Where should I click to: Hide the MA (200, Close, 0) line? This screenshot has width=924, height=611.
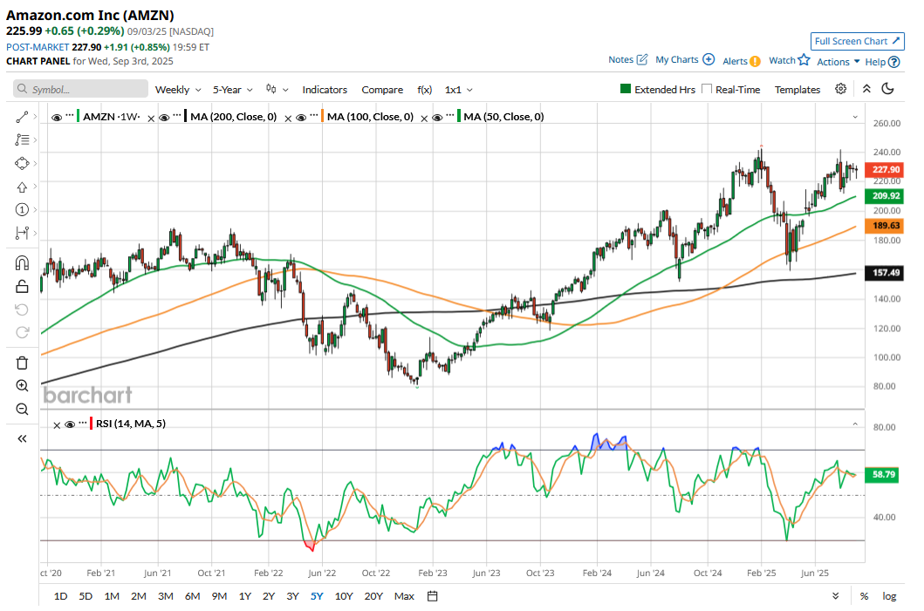(164, 117)
